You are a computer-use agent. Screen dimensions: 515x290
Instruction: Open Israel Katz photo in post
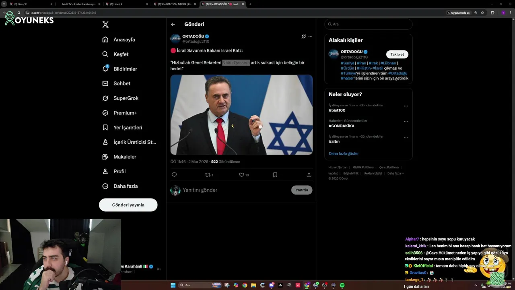point(241,114)
